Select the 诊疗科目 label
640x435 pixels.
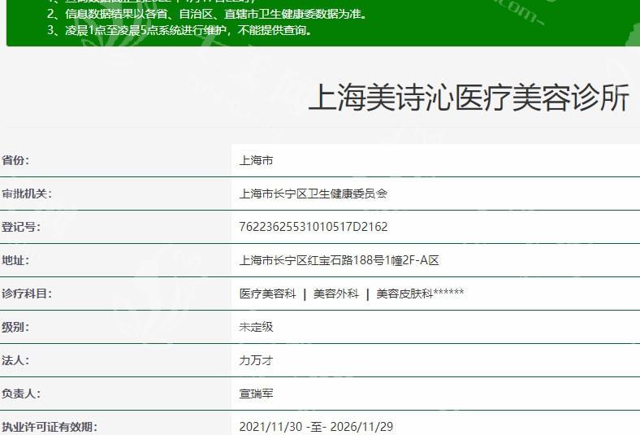(27, 294)
